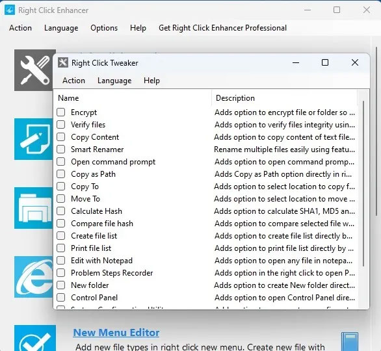Viewport: 381px width, 351px height.
Task: Open the Help menu in Right Click Tweaker
Action: 151,81
